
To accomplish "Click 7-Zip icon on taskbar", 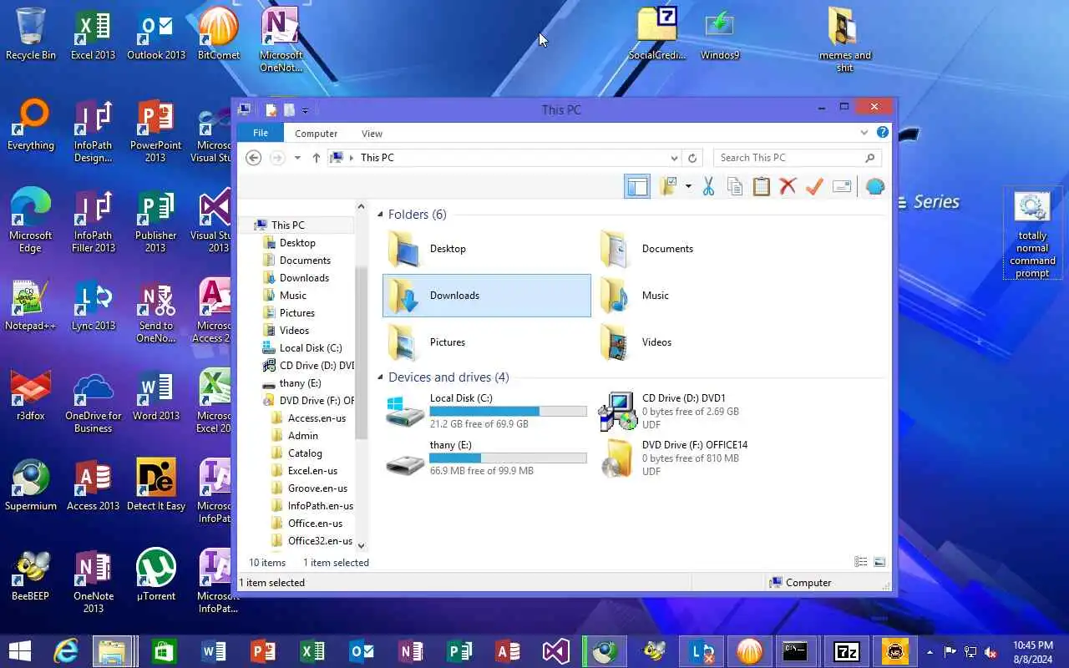I will 846,651.
